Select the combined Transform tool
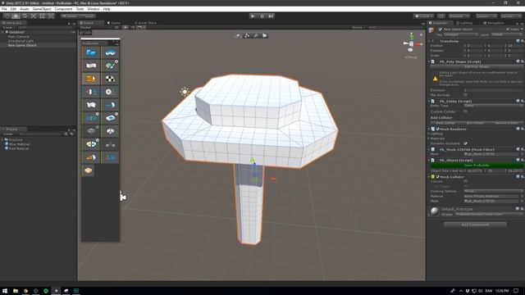The width and height of the screenshot is (525, 295). 51,16
